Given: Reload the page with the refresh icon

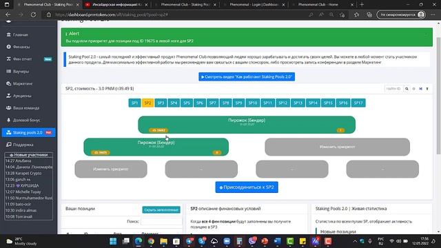Looking at the screenshot, I should click(33, 14).
